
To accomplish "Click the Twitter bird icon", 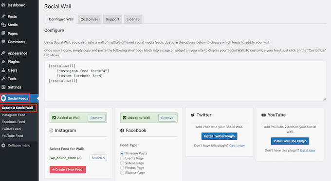I will tap(193, 115).
